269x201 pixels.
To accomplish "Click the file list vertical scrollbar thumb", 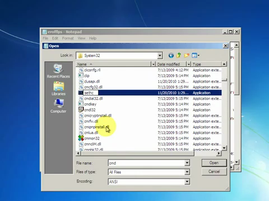I will point(224,80).
